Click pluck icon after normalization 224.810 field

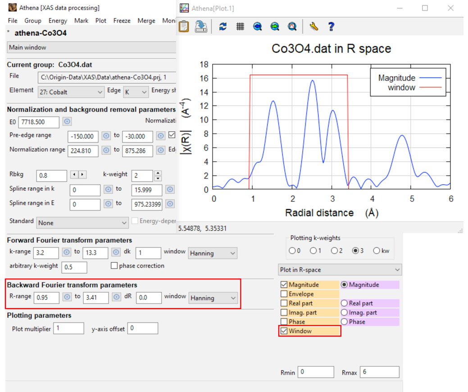pos(106,150)
